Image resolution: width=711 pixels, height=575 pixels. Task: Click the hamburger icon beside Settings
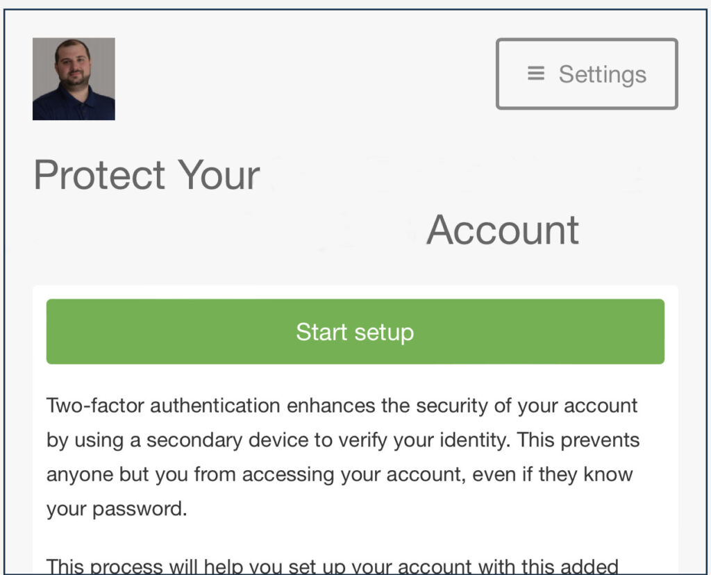coord(535,74)
